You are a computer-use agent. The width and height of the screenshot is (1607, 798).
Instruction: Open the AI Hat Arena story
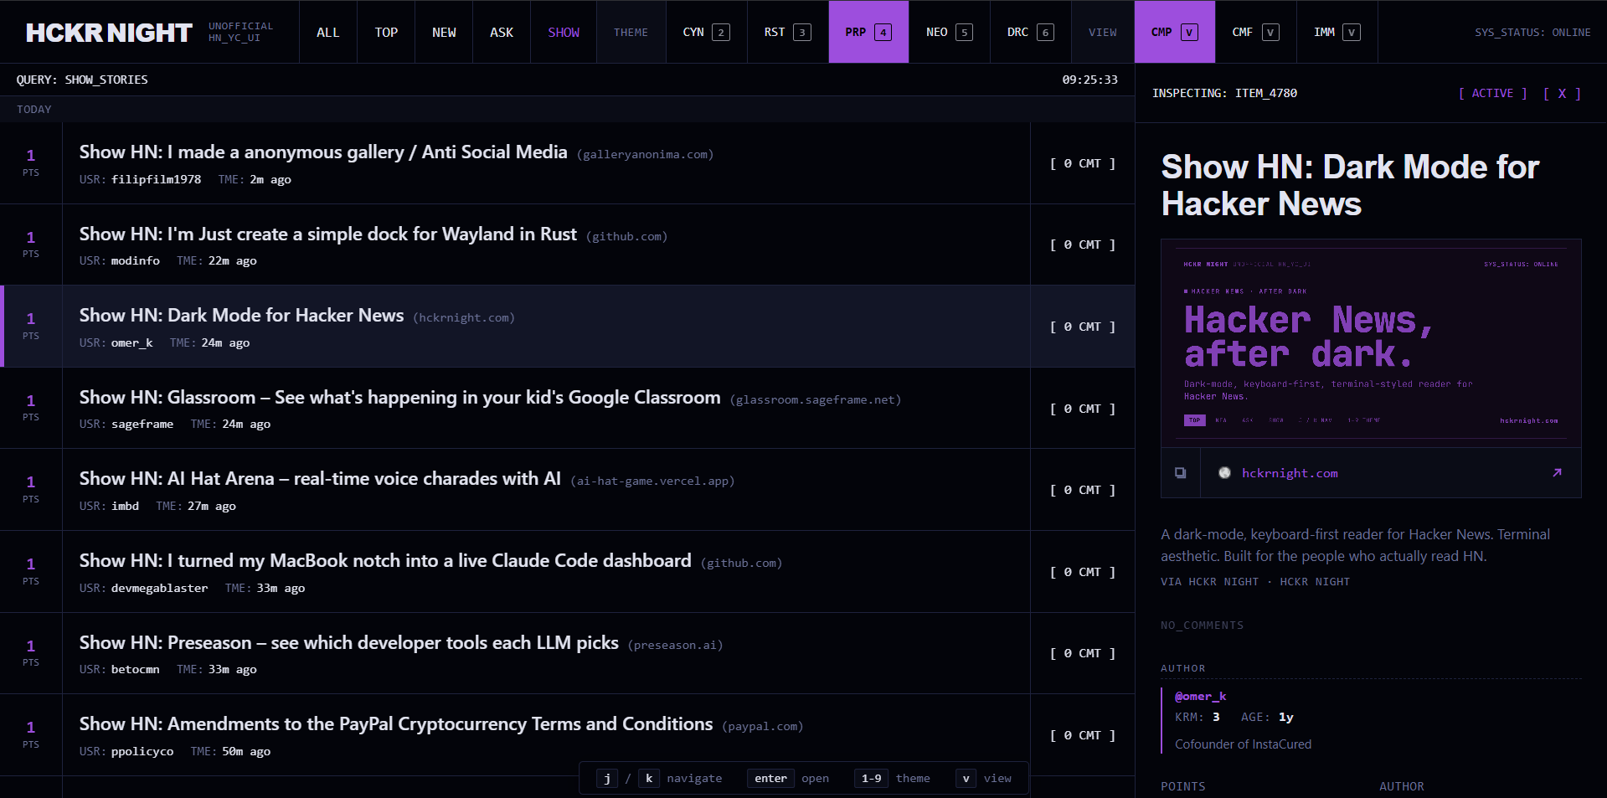(320, 479)
